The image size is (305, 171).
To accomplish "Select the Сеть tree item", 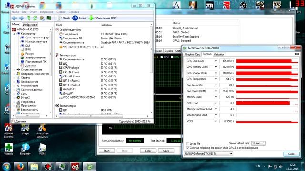I will 24,94.
